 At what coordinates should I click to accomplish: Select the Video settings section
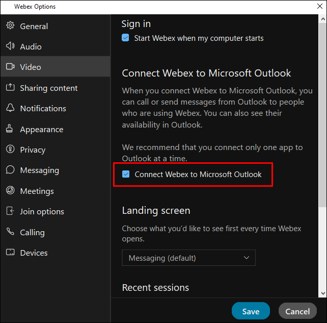pos(56,67)
